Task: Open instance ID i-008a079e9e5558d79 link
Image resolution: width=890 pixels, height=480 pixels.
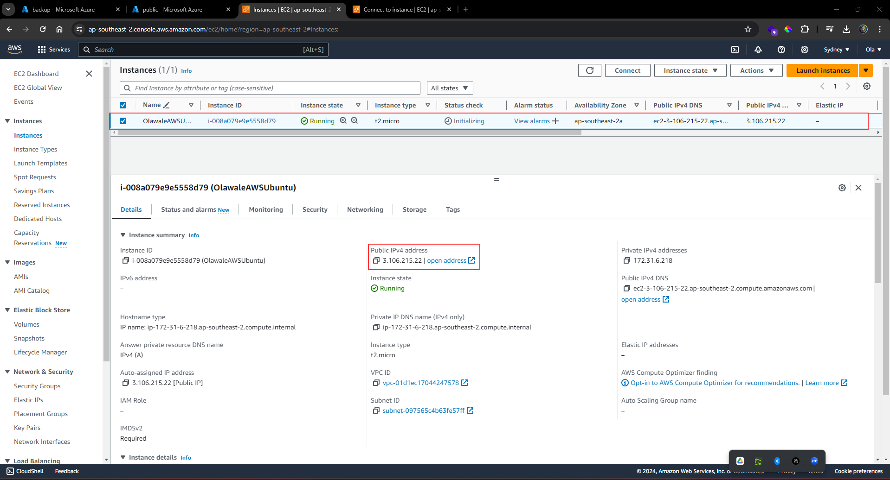Action: click(242, 121)
